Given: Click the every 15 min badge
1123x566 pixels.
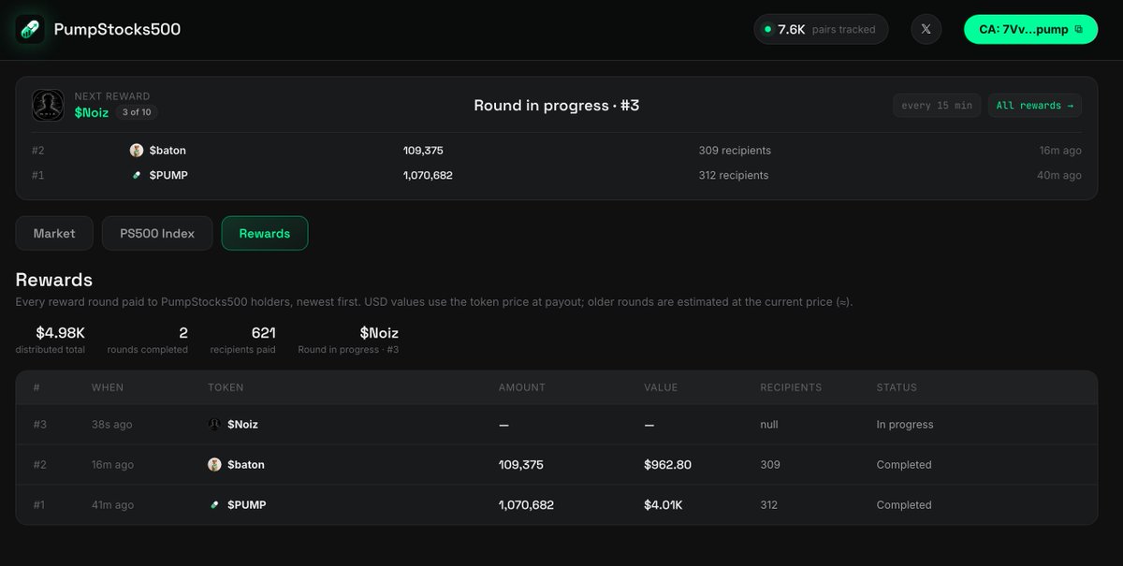Looking at the screenshot, I should coord(937,105).
